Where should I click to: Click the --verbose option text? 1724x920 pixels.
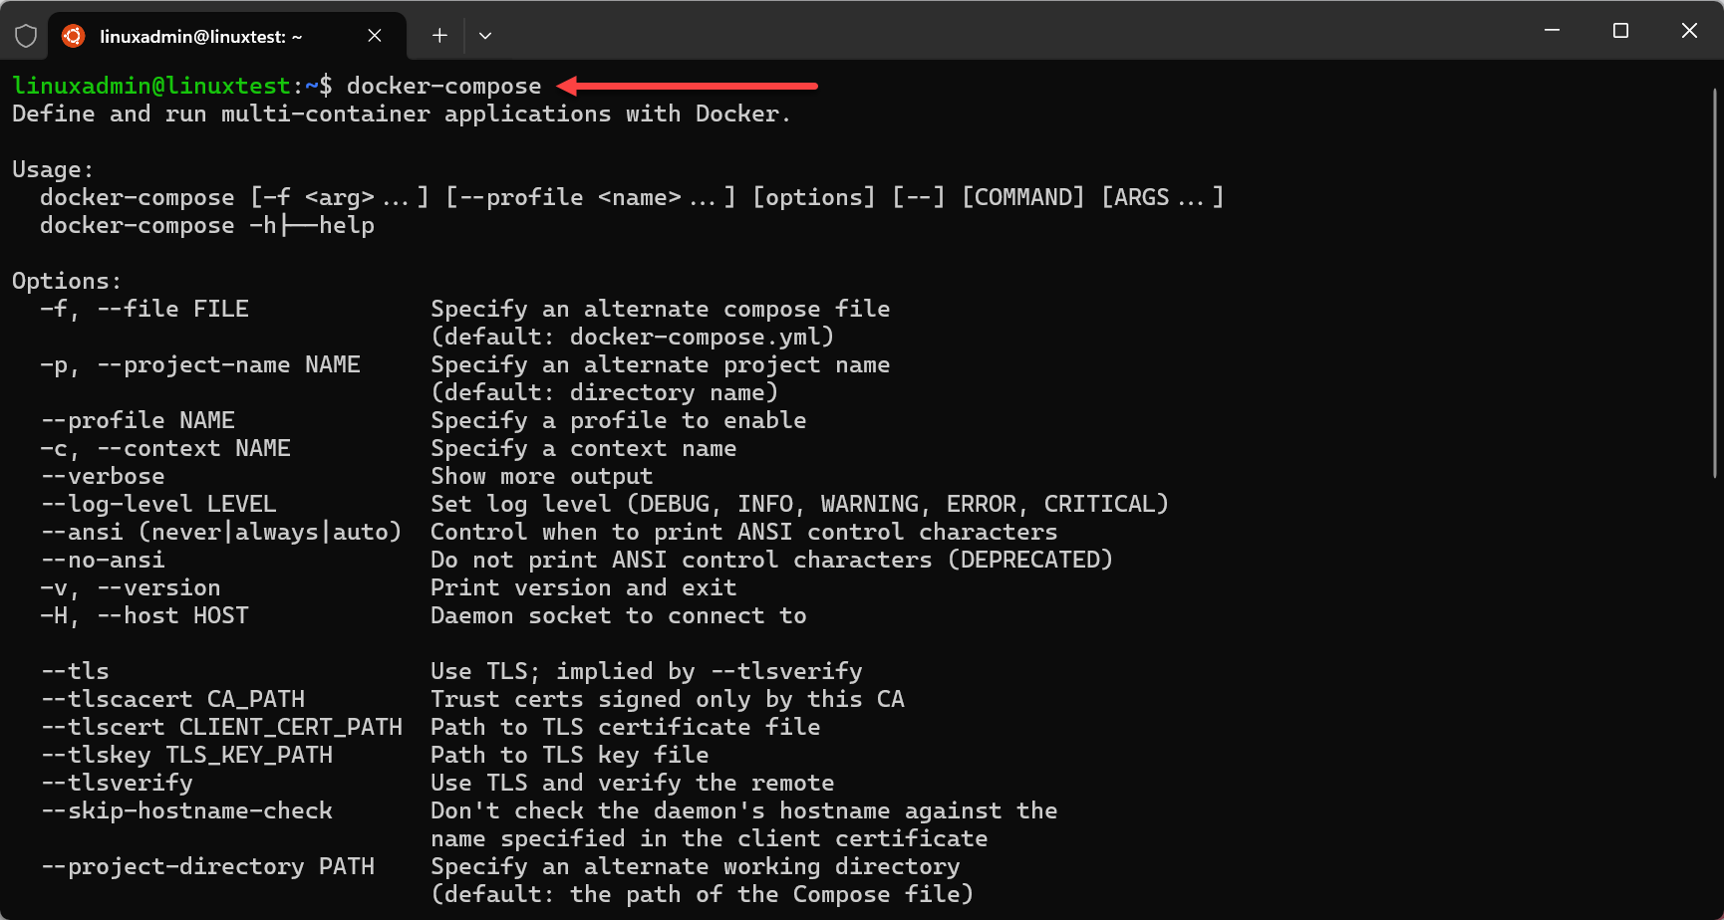103,476
